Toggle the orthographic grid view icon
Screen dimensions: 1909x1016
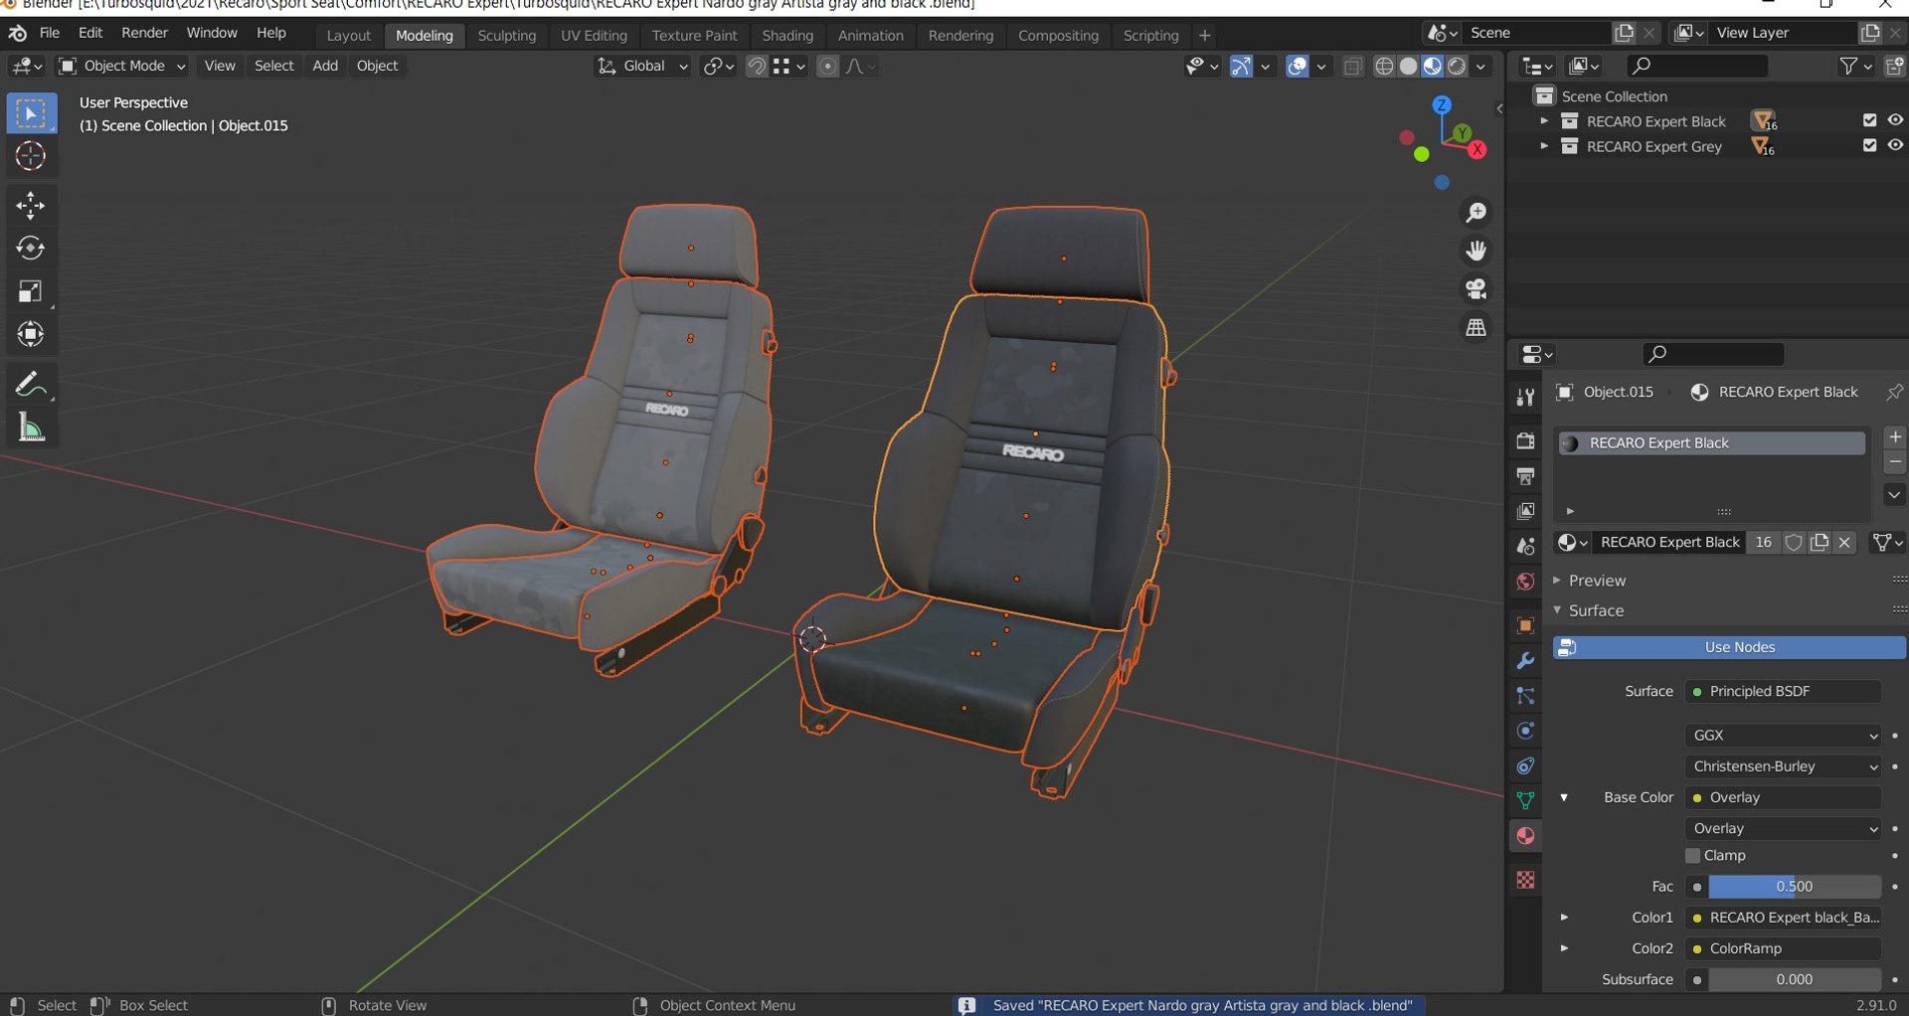pyautogui.click(x=1476, y=327)
